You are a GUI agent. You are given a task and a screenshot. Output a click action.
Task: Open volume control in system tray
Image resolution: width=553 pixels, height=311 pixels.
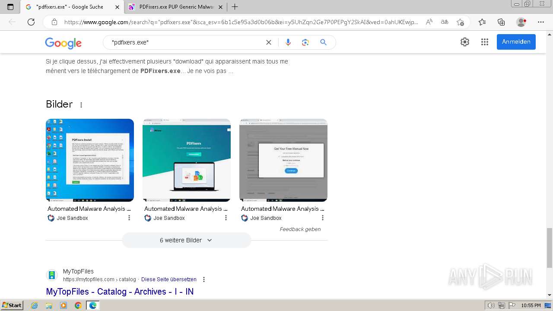(x=491, y=305)
